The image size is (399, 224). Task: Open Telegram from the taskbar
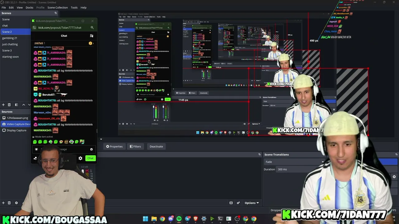pos(187,219)
